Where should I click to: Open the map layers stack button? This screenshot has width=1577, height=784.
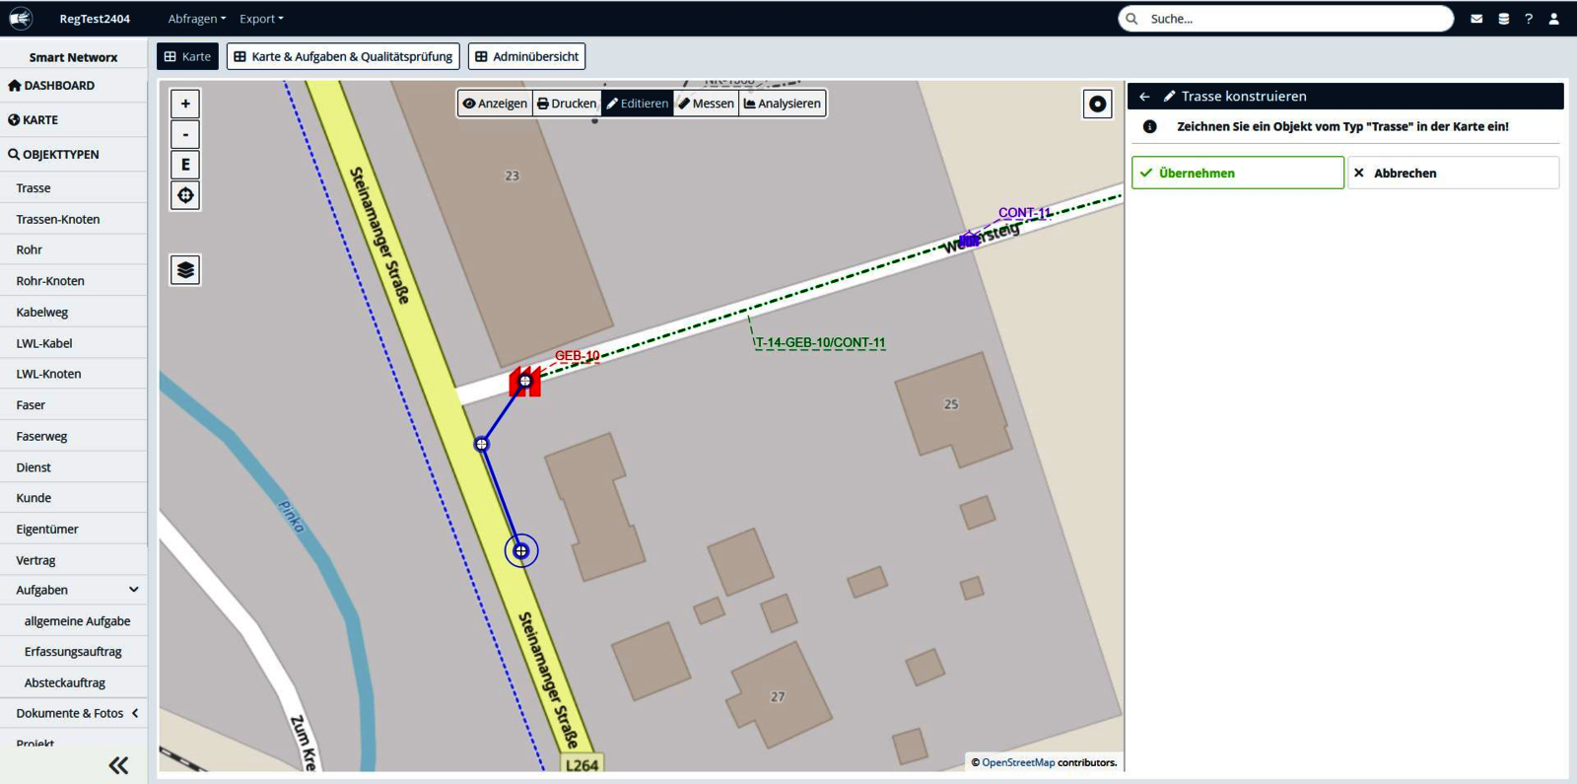185,270
